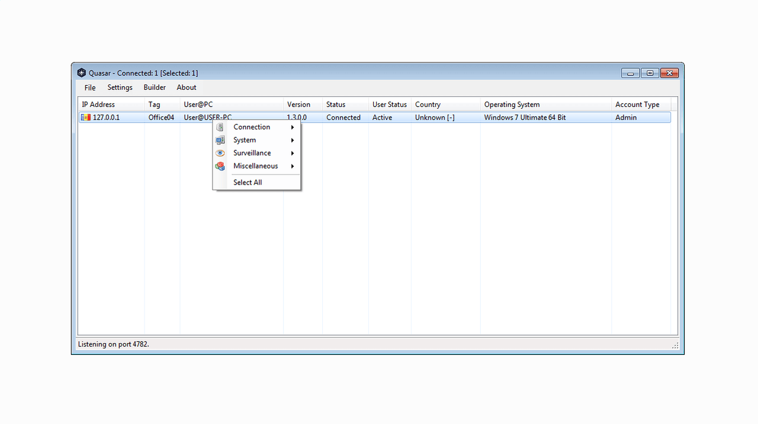The width and height of the screenshot is (758, 424).
Task: Expand the Surveillance submenu arrow
Action: point(292,153)
